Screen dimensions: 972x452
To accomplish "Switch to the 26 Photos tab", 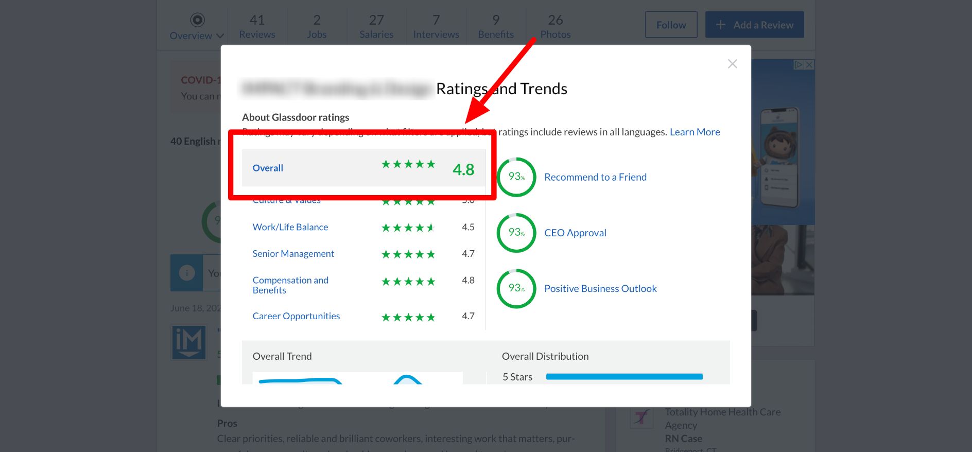I will tap(556, 26).
